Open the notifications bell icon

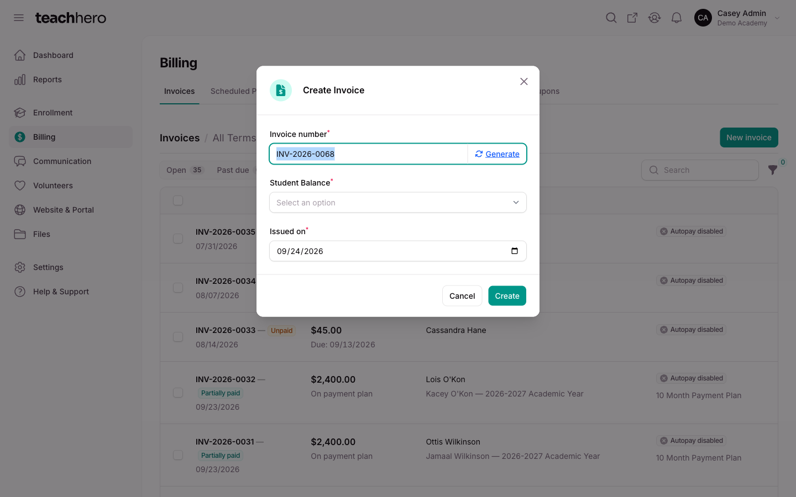[677, 18]
